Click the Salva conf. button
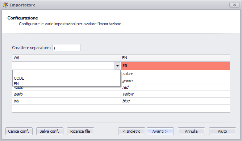242x141 pixels. point(50,131)
